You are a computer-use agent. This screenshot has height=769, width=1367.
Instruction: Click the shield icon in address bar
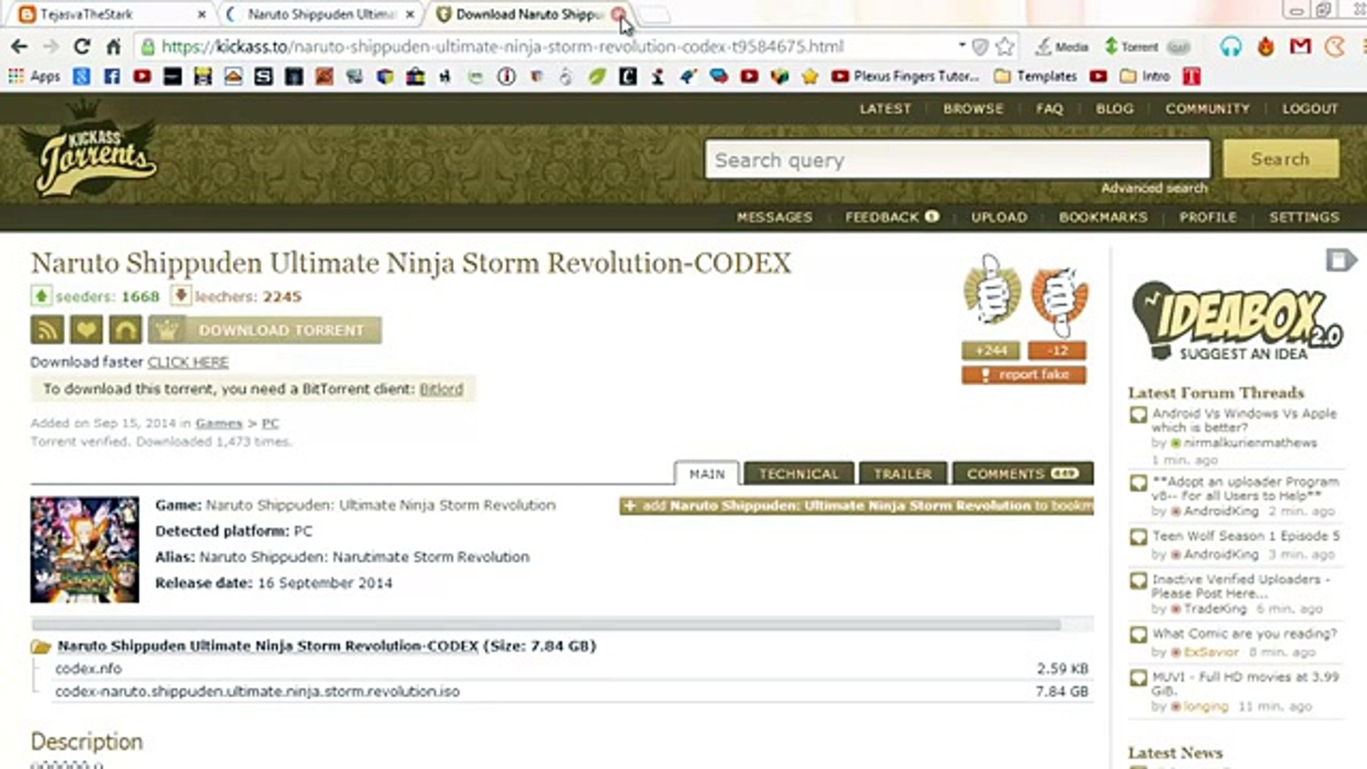coord(980,47)
